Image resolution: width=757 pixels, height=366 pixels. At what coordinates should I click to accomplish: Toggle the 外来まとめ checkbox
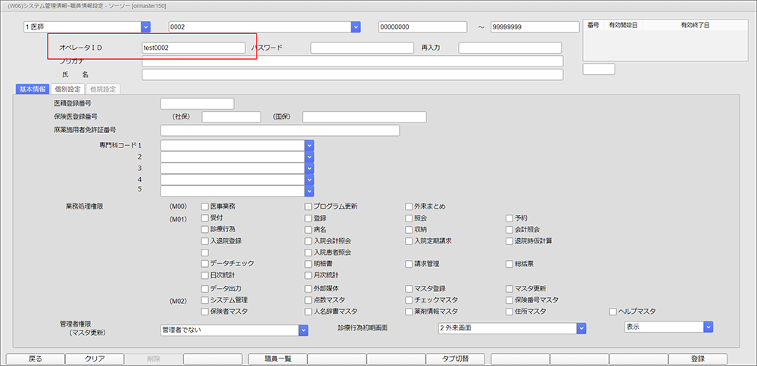[x=409, y=206]
